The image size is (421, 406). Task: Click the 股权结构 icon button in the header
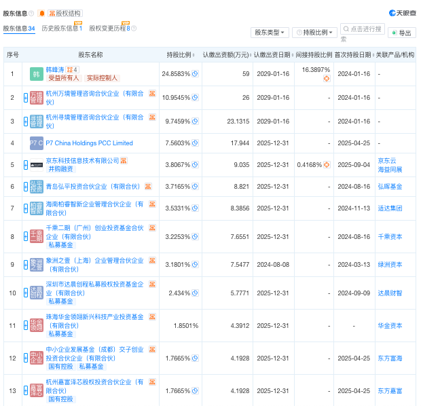click(x=65, y=13)
